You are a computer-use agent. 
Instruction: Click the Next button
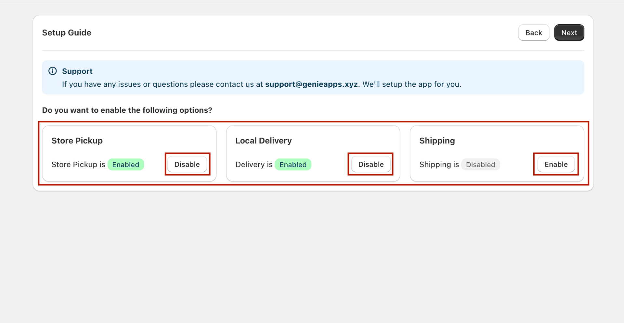[569, 32]
